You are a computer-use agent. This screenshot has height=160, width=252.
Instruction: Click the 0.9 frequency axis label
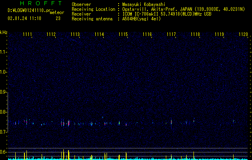[x=3, y=92]
